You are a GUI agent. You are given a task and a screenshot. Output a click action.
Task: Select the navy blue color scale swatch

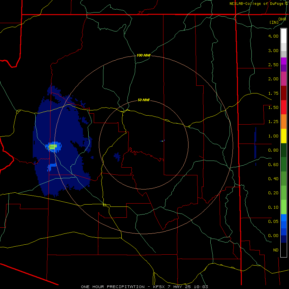[284, 239]
